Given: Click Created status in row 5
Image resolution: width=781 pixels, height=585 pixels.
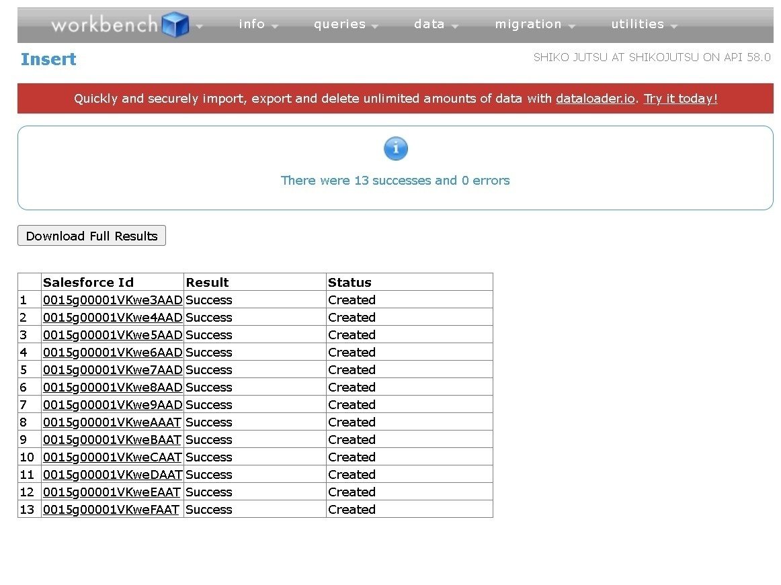Looking at the screenshot, I should click(352, 369).
